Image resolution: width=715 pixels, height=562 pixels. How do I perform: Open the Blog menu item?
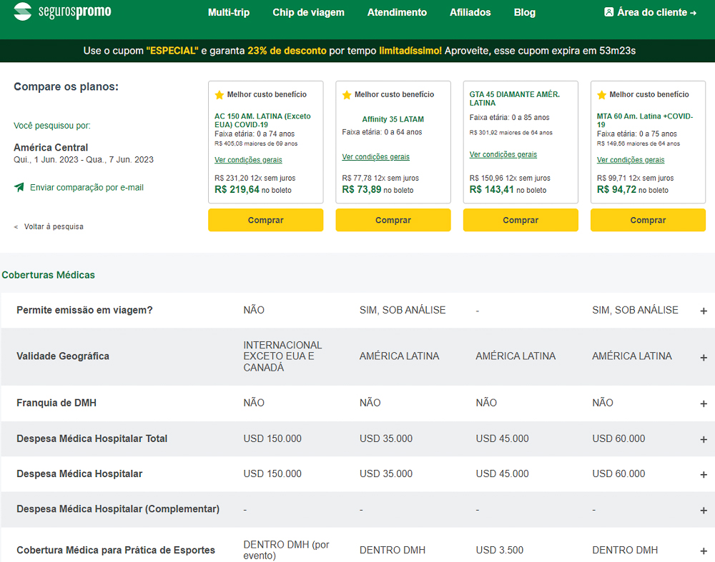tap(524, 12)
